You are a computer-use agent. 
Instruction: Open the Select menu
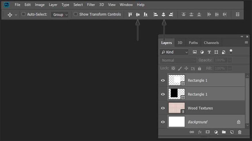point(78,5)
